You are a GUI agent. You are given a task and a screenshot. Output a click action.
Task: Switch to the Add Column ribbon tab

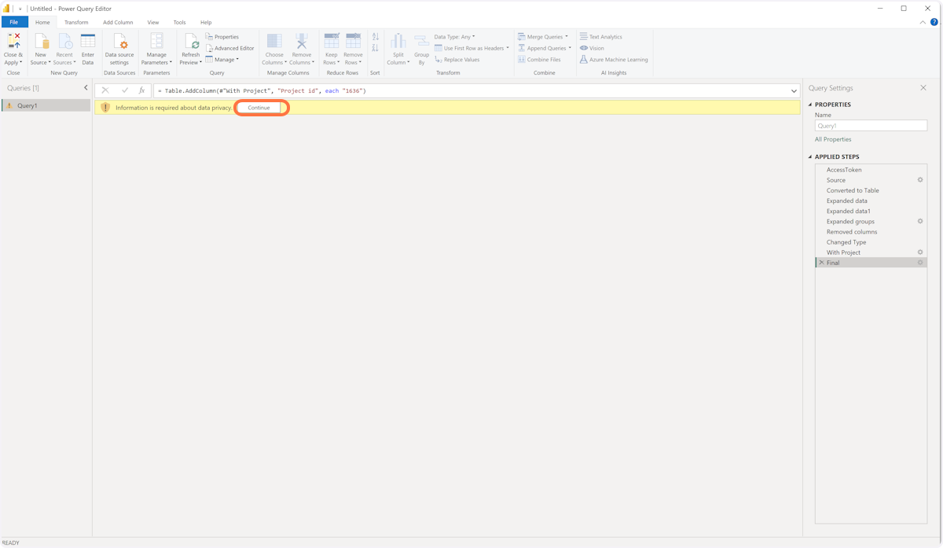tap(118, 22)
